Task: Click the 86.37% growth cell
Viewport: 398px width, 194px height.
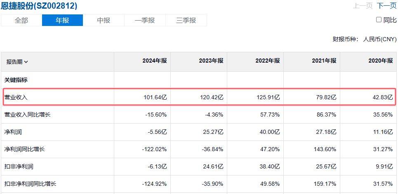Action: click(x=327, y=115)
